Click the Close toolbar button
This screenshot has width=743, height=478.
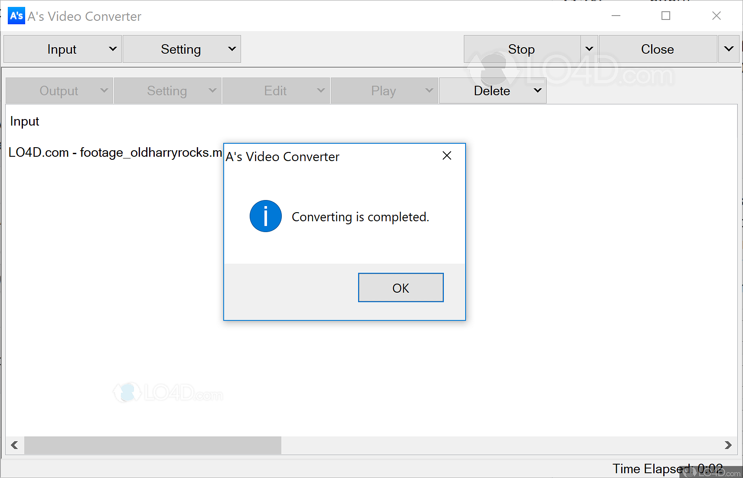click(658, 49)
